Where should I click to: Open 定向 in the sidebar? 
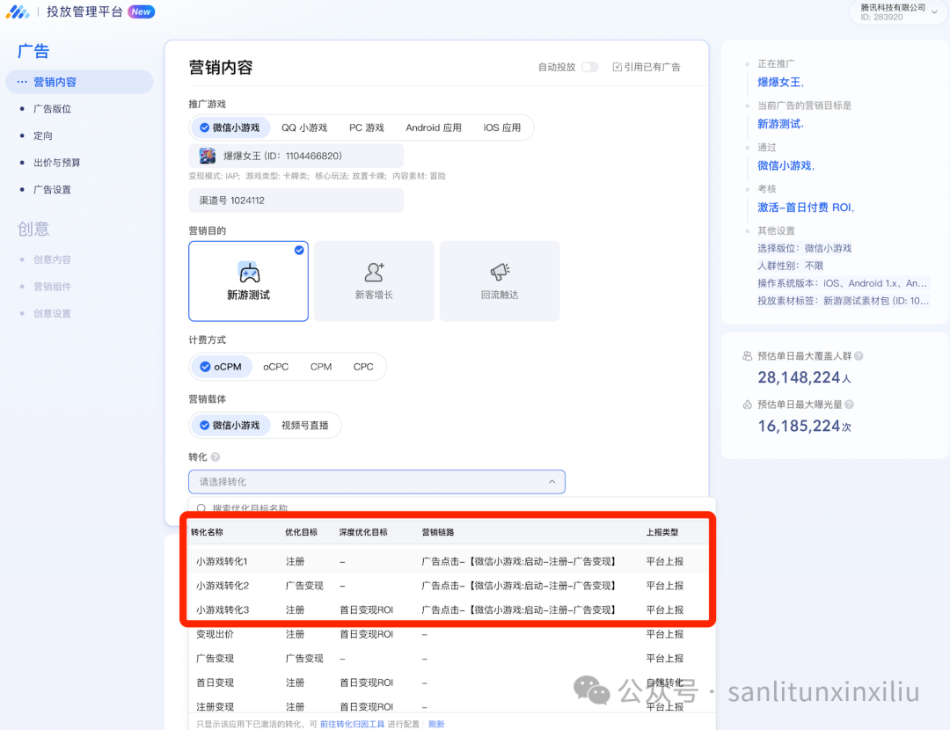tap(43, 135)
